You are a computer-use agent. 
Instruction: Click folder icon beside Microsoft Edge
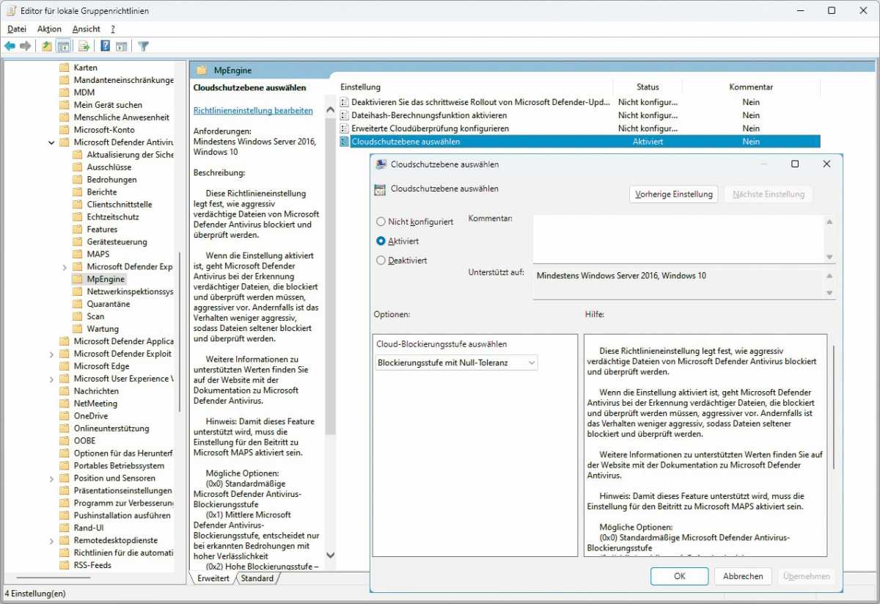(x=65, y=366)
